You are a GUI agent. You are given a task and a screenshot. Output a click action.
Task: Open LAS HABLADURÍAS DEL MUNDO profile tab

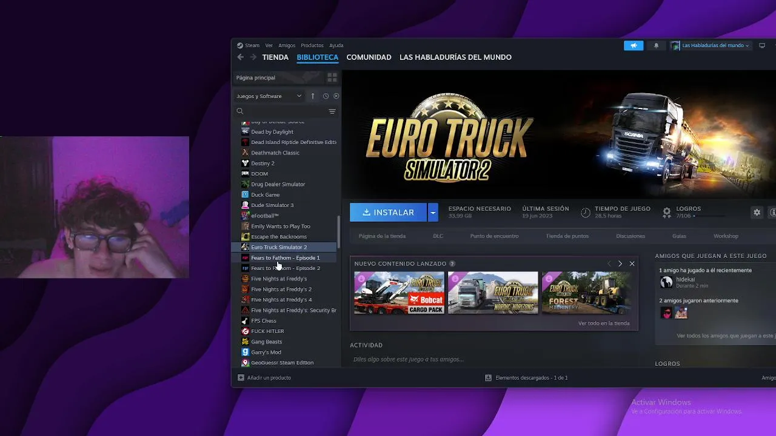(x=455, y=57)
